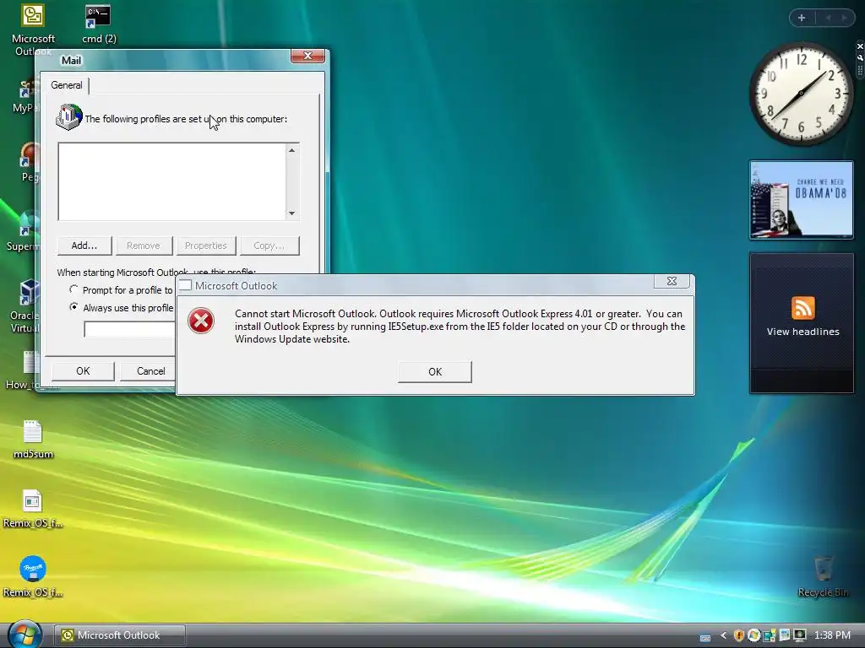Click the mail profiles icon in General tab

[69, 116]
